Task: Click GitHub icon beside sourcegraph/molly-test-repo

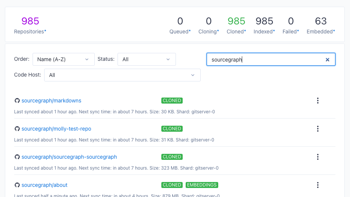Action: [x=17, y=129]
